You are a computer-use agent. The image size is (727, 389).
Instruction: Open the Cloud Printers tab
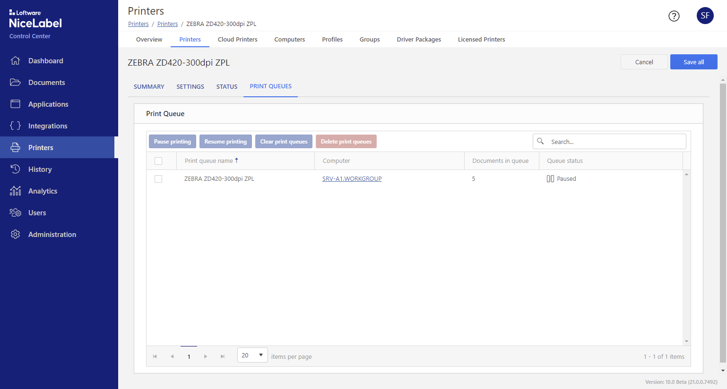(237, 39)
